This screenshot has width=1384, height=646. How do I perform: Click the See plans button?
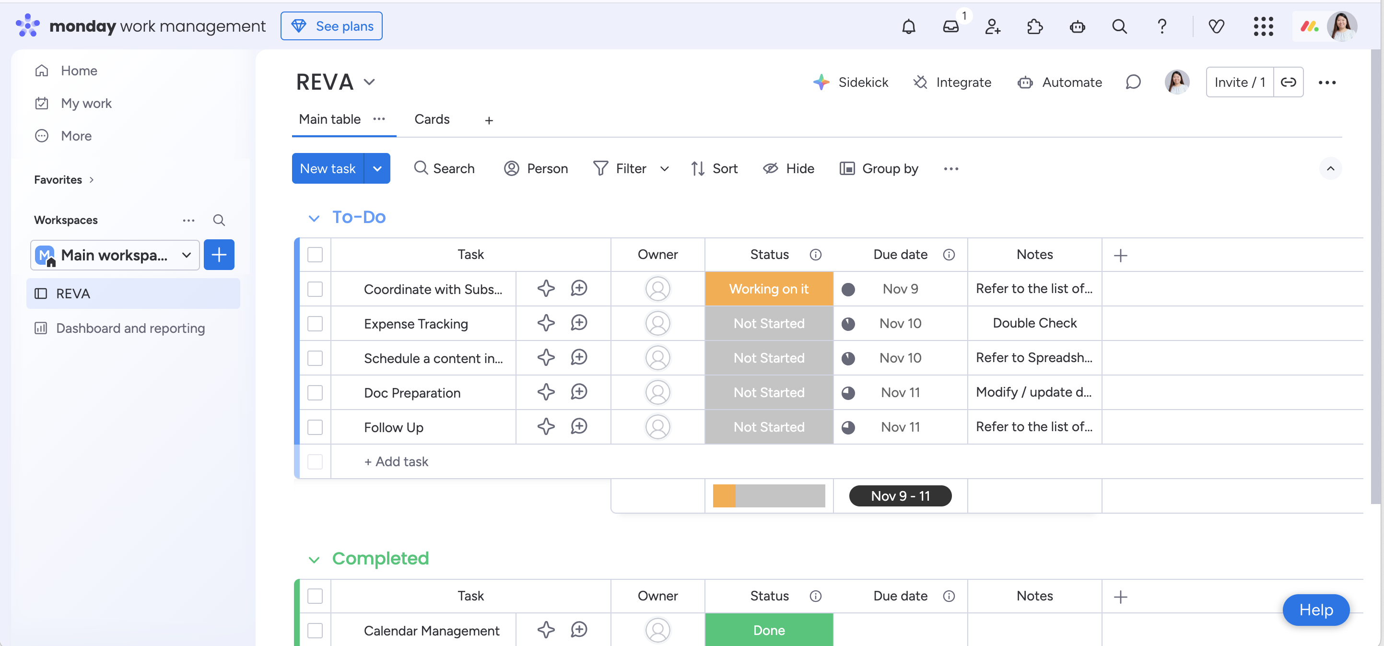coord(331,26)
